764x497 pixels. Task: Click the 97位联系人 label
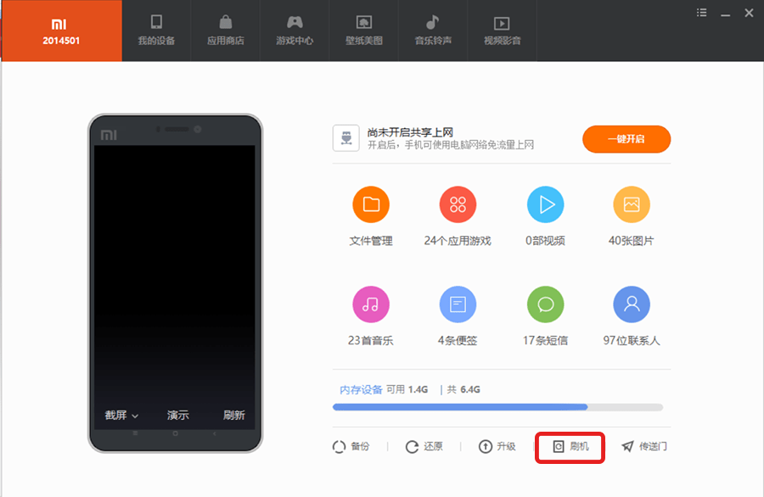632,340
